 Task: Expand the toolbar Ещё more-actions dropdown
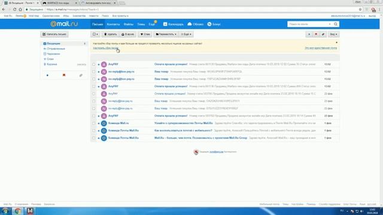(x=186, y=35)
